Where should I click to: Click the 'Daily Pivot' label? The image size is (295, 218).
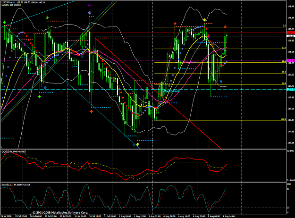pyautogui.click(x=190, y=62)
